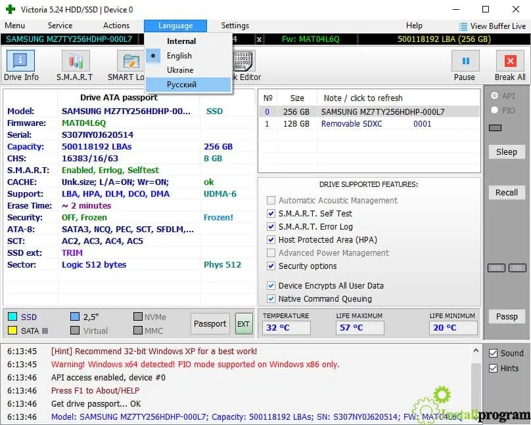
Task: Open the Actions menu
Action: pos(116,26)
